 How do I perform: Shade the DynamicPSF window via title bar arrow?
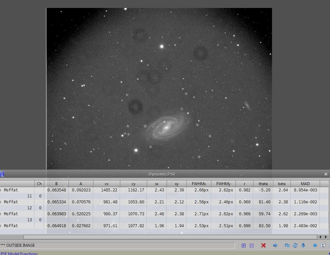[326, 174]
